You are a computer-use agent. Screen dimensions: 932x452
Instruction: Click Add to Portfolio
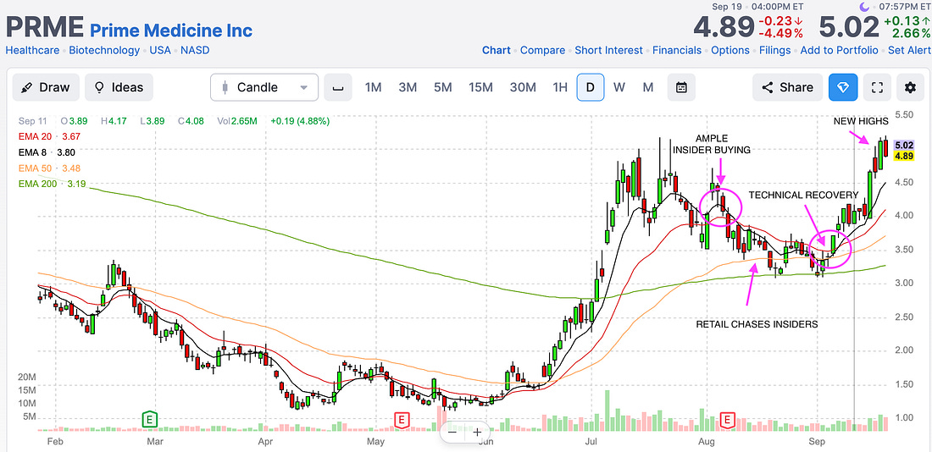tap(840, 51)
